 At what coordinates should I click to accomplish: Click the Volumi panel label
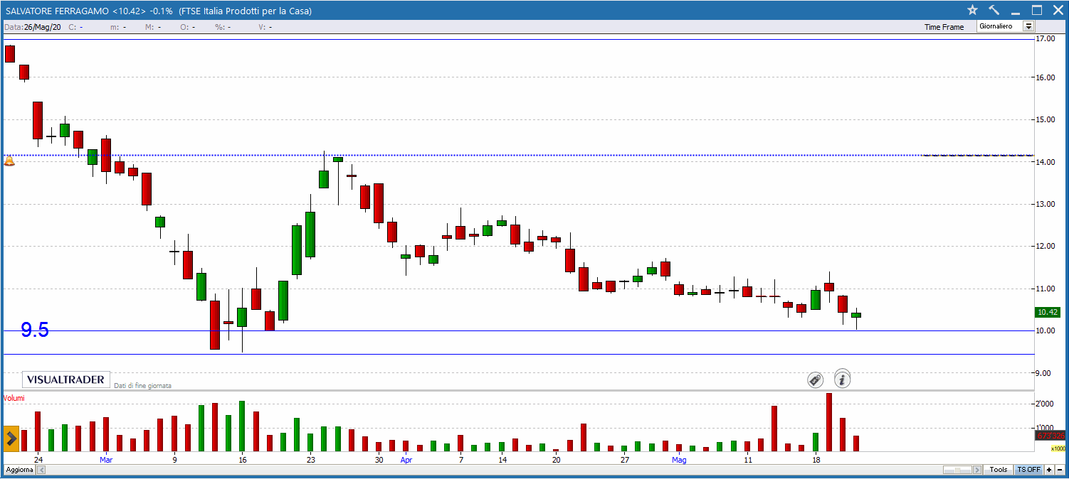point(14,398)
